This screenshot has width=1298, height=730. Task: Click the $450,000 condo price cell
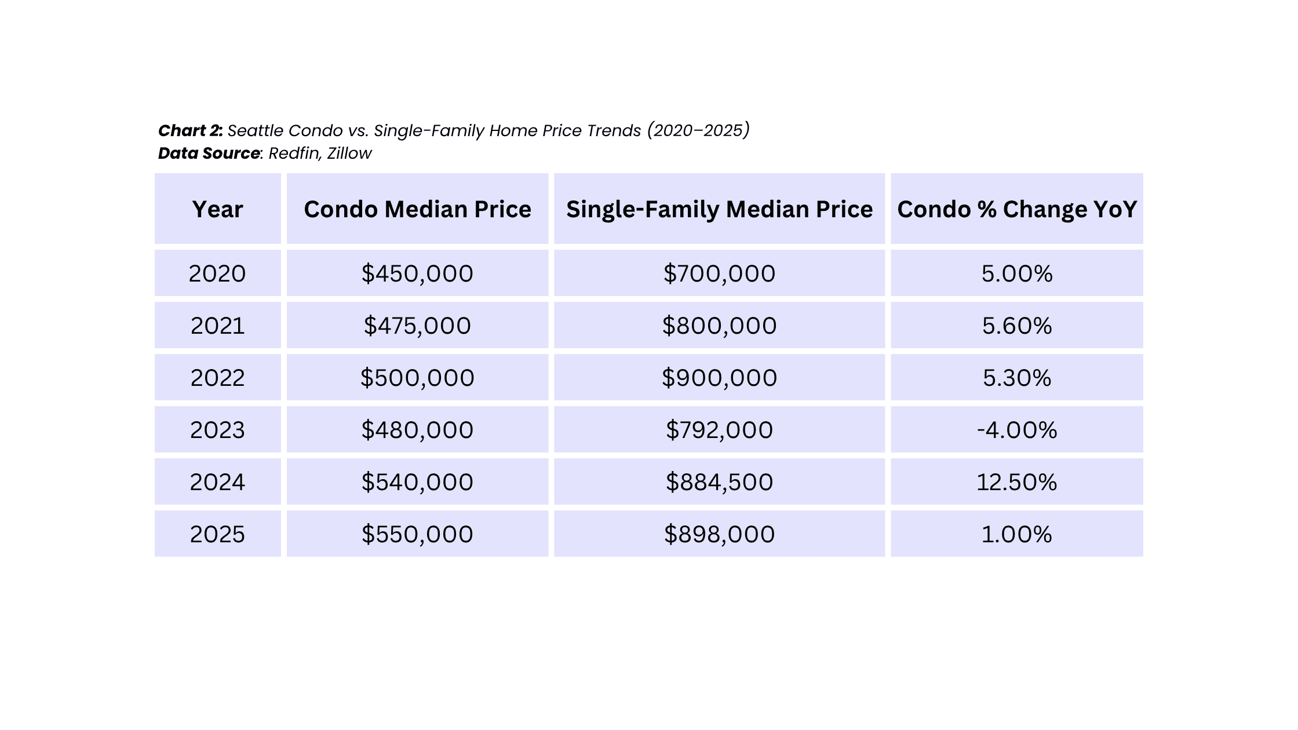click(x=417, y=273)
